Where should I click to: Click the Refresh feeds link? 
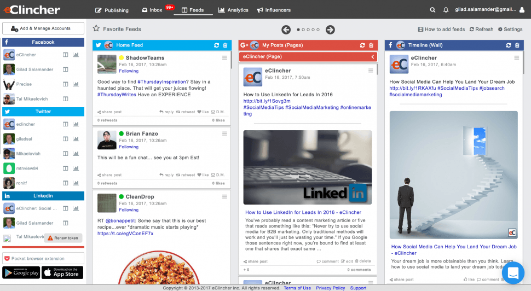pos(481,30)
